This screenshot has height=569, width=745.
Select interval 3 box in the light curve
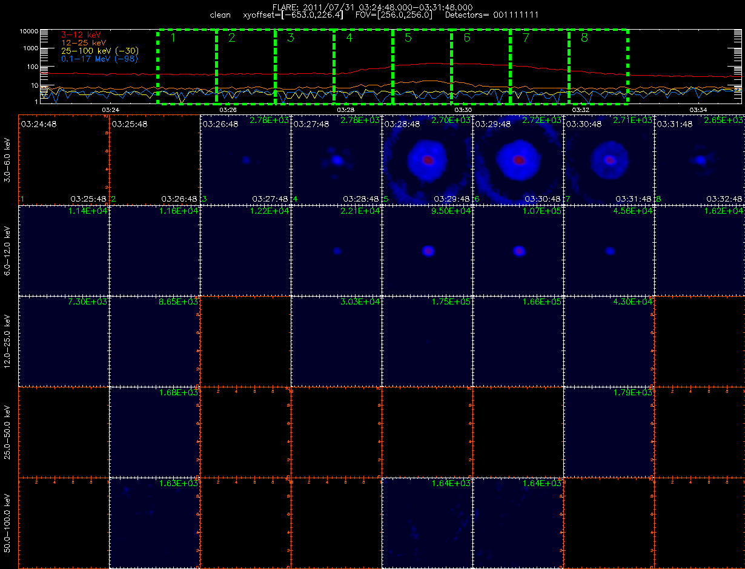point(305,66)
